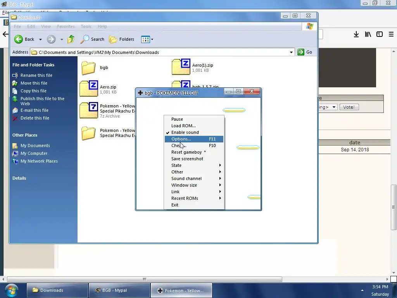Click the Mypal back arrow button

tap(5, 34)
